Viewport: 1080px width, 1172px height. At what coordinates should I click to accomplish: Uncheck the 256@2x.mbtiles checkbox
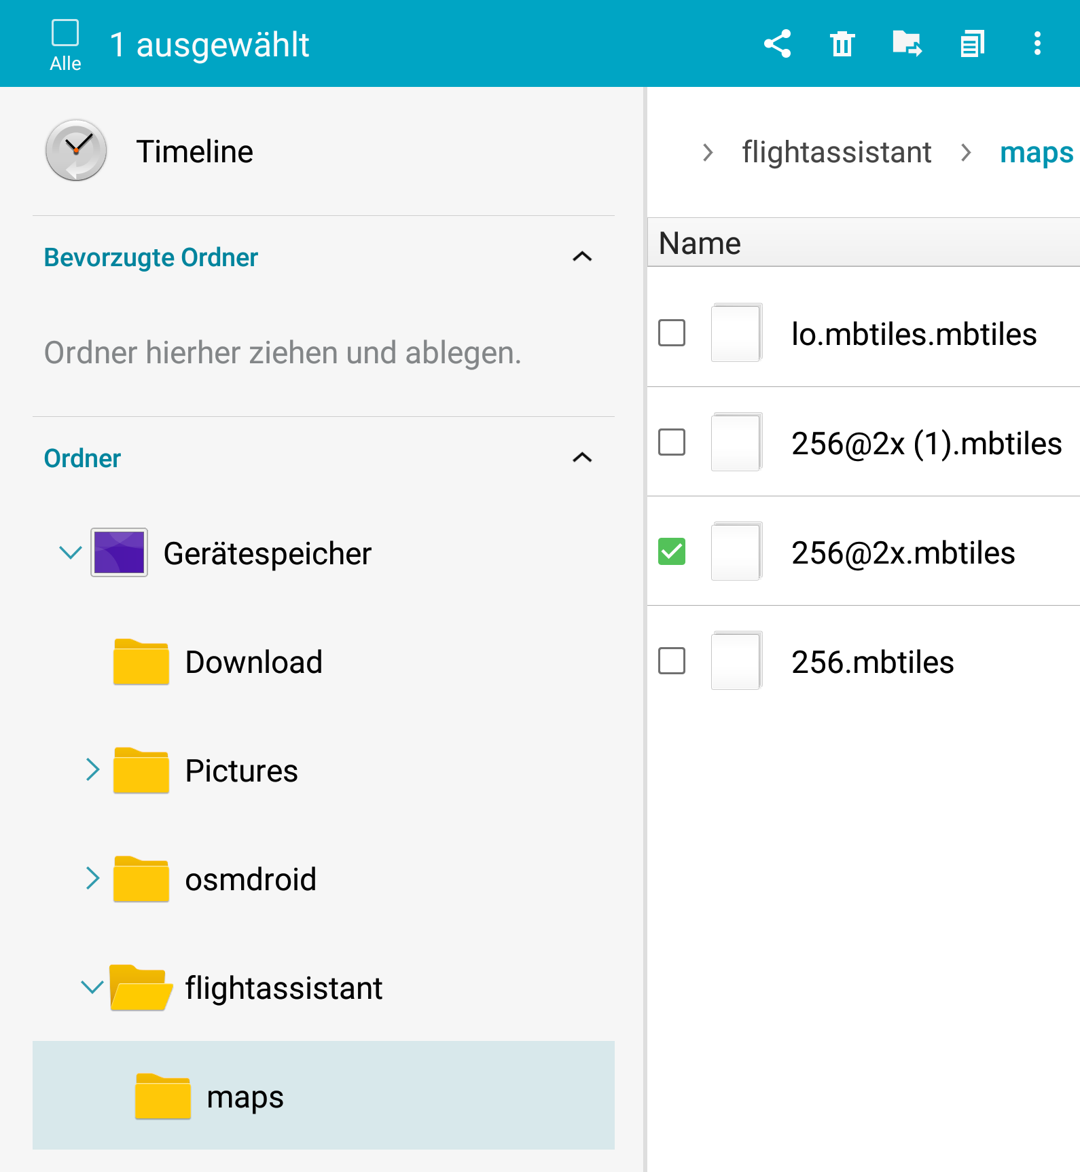(x=672, y=551)
